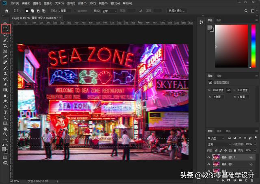260x184 pixels.
Task: Select the 背景 拷贝 2 layer thumbnail
Action: coord(216,157)
